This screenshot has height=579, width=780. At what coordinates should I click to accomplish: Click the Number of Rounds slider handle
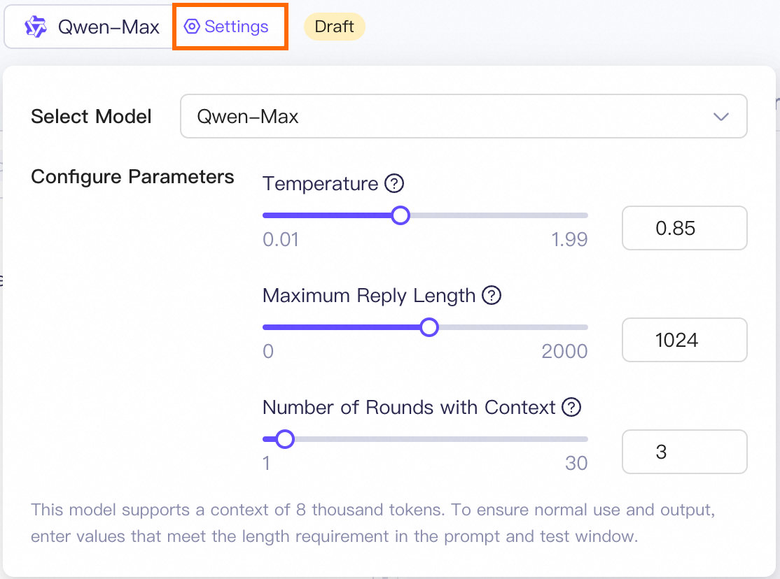(x=284, y=439)
